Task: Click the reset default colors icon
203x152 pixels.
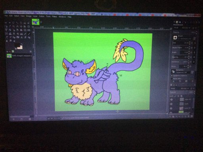Action: (x=16, y=48)
